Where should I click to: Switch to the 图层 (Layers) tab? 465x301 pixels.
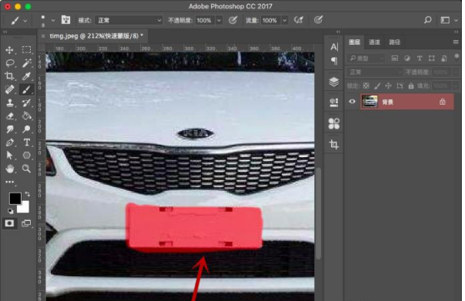[x=354, y=42]
